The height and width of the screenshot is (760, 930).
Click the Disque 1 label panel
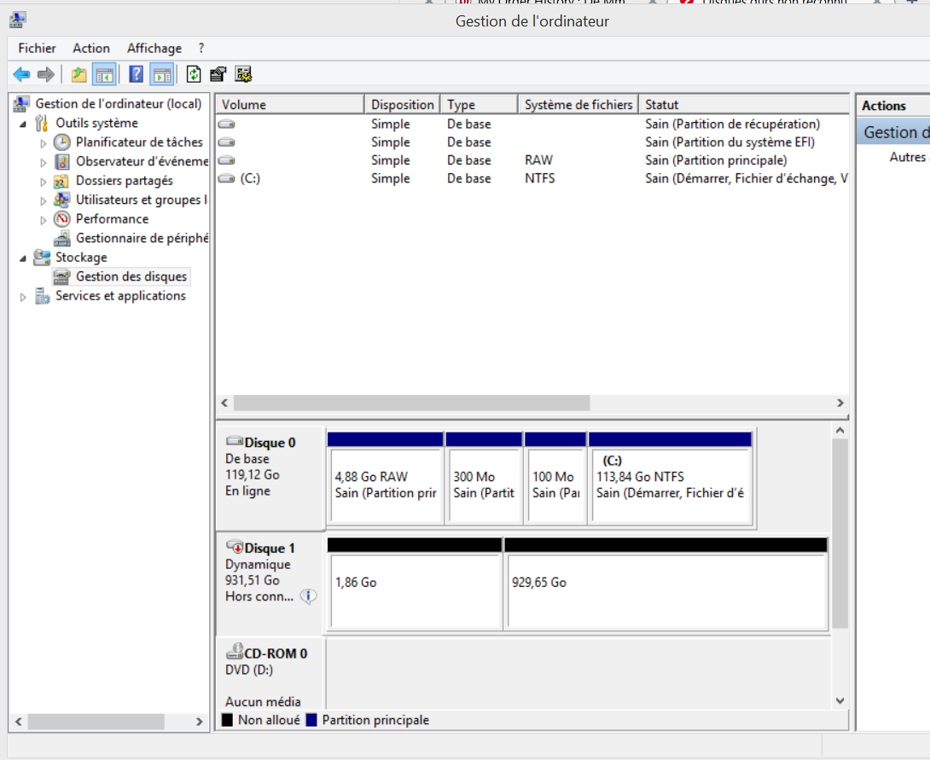pyautogui.click(x=270, y=583)
